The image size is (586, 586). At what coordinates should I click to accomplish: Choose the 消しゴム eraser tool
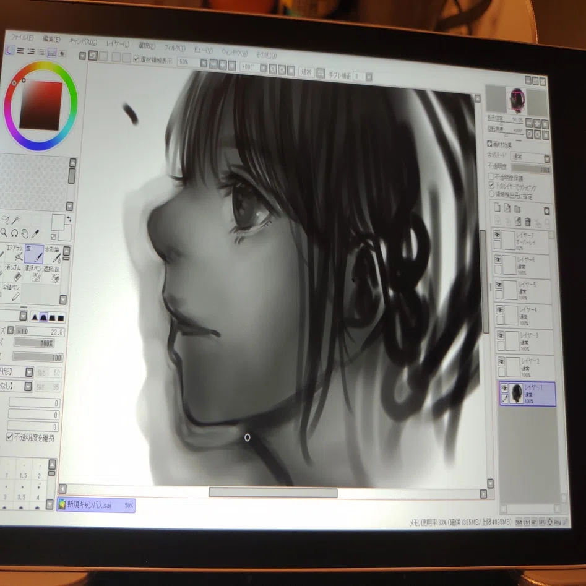pos(14,272)
